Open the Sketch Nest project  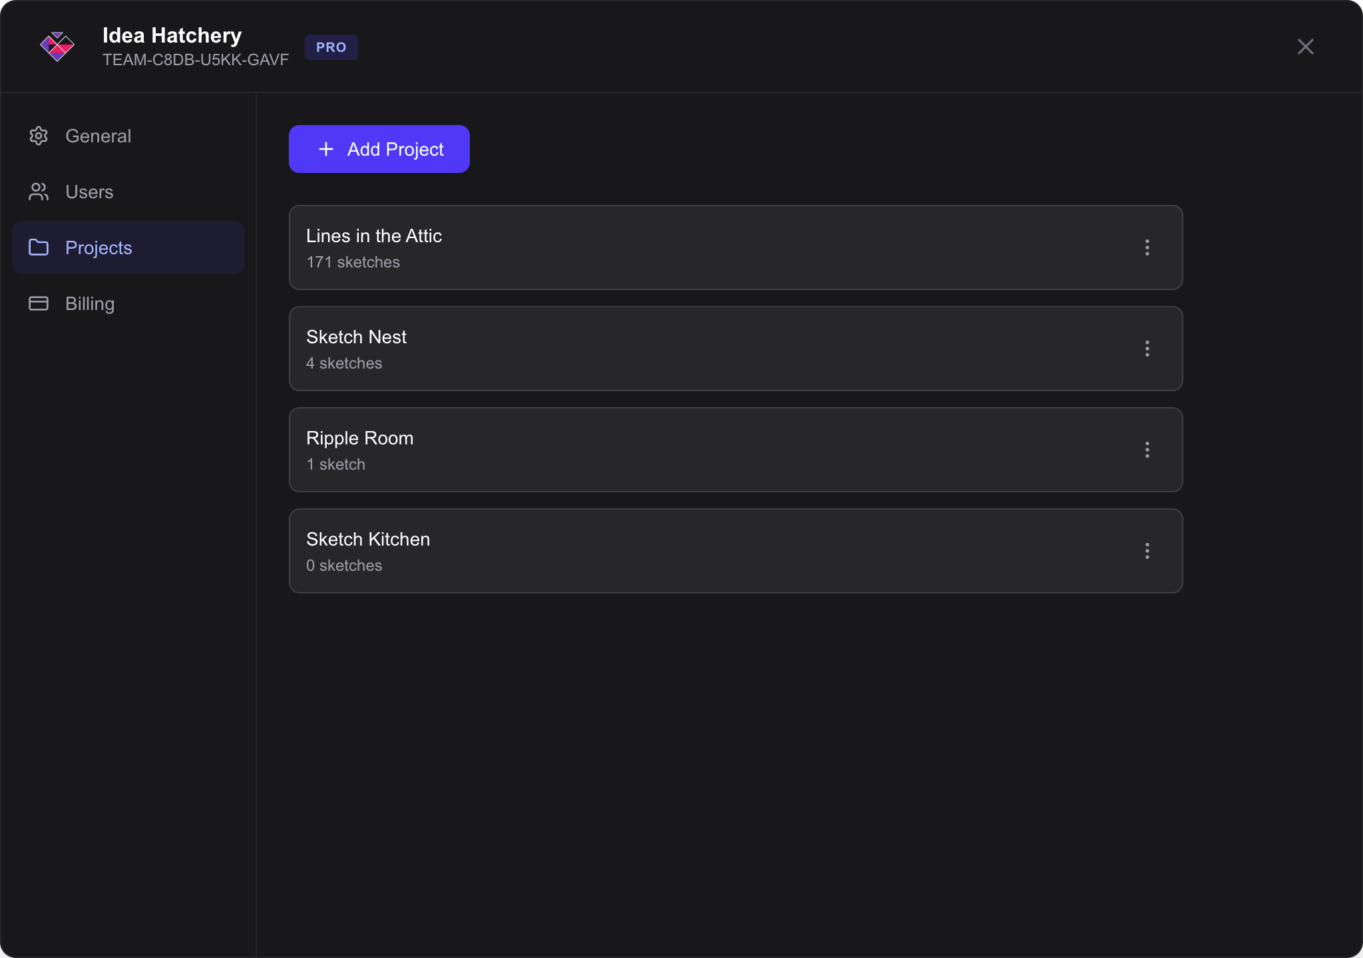[x=666, y=349]
